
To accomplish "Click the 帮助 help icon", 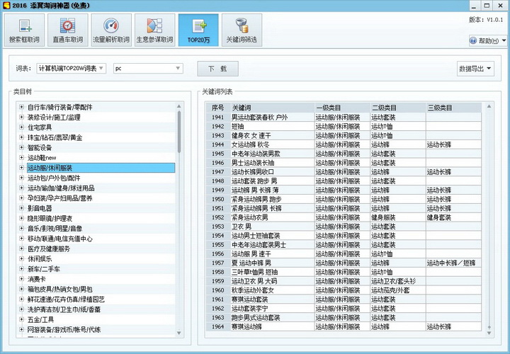I will [x=474, y=40].
